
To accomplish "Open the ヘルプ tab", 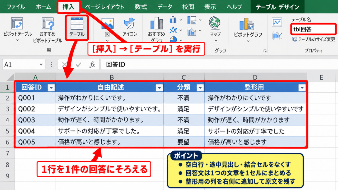I will tap(234, 7).
